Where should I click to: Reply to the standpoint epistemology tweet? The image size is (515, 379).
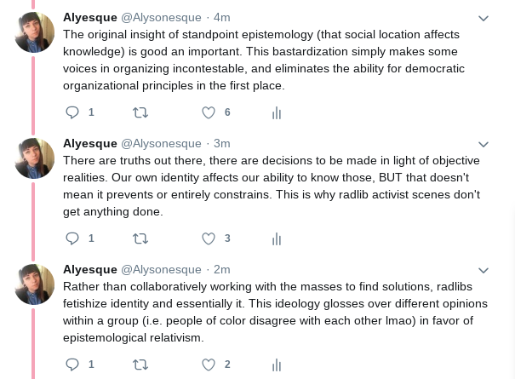point(73,112)
